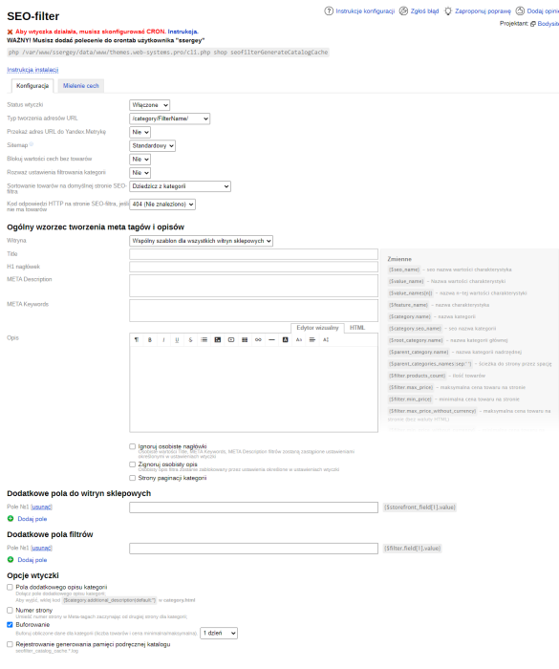Click into the Title input field
559x669 pixels.
click(253, 254)
